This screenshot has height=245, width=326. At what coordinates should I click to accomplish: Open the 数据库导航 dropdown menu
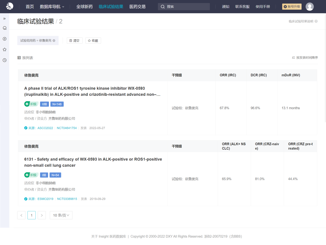pos(52,7)
